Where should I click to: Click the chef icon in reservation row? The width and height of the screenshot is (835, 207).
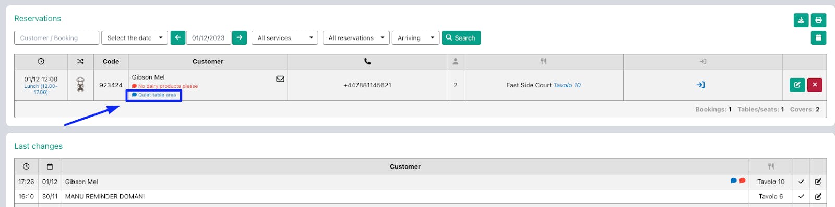click(x=80, y=84)
